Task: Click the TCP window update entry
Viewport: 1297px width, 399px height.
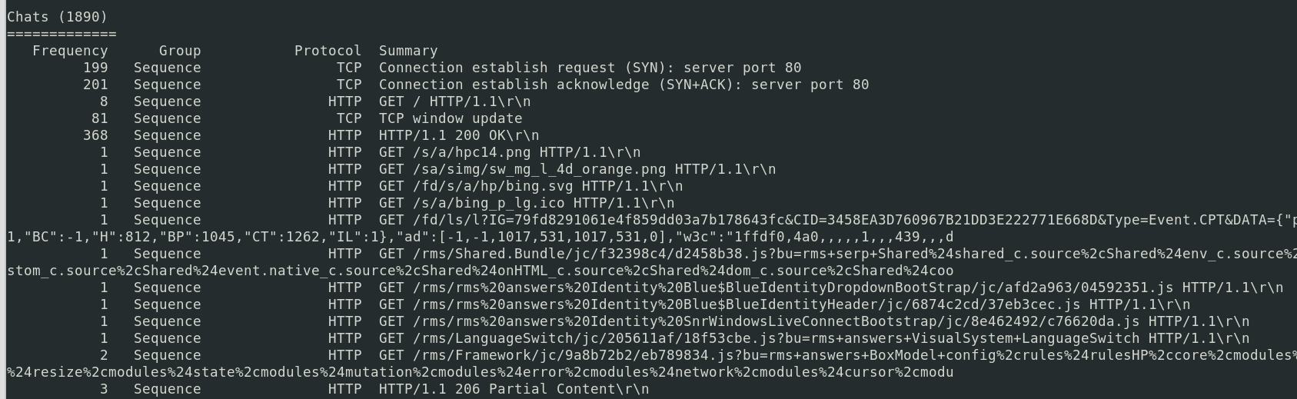Action: pyautogui.click(x=451, y=118)
